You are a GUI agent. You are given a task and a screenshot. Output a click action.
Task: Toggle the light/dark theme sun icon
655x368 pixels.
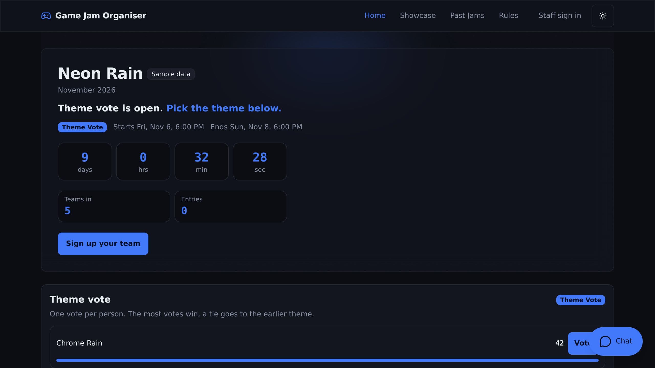(603, 16)
